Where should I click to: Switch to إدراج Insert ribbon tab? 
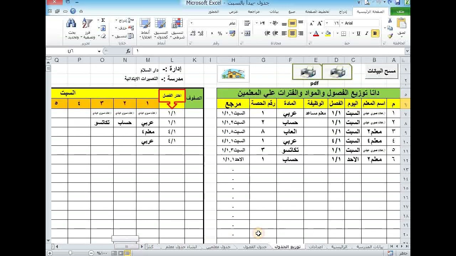[343, 12]
